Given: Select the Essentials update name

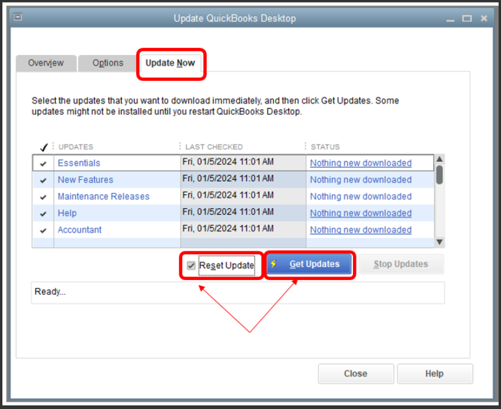Looking at the screenshot, I should tap(79, 163).
